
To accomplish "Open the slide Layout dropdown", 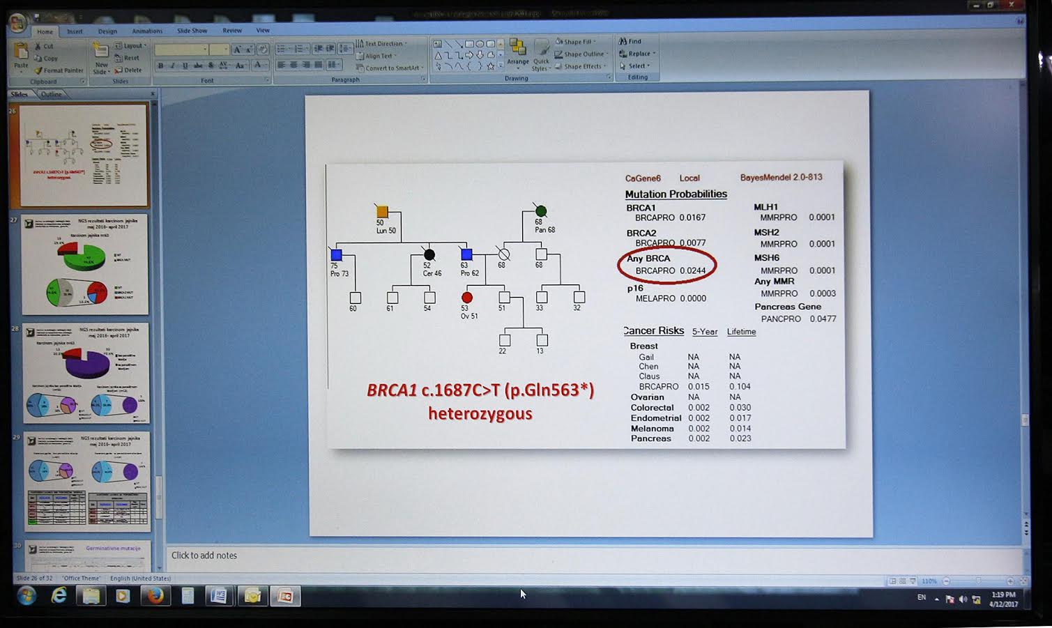I will point(130,46).
